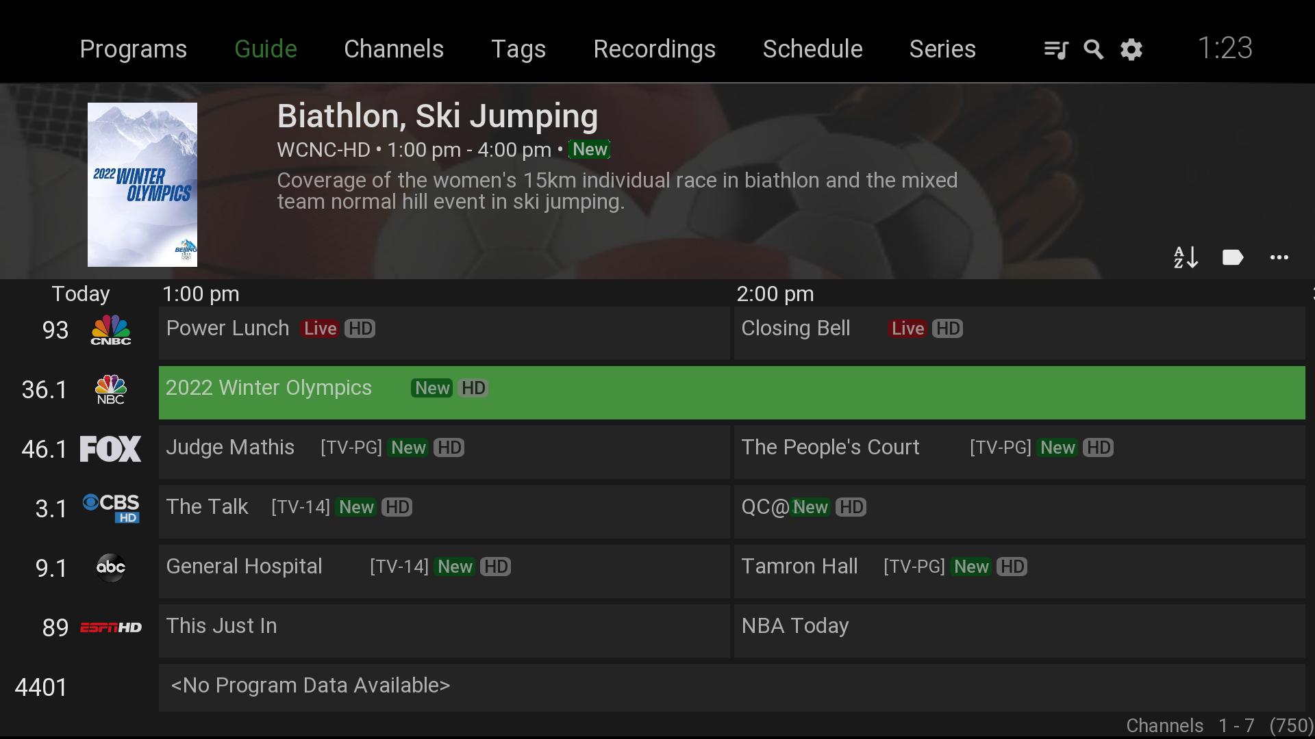The image size is (1315, 739).
Task: Click the Live badge on Power Lunch
Action: (x=320, y=328)
